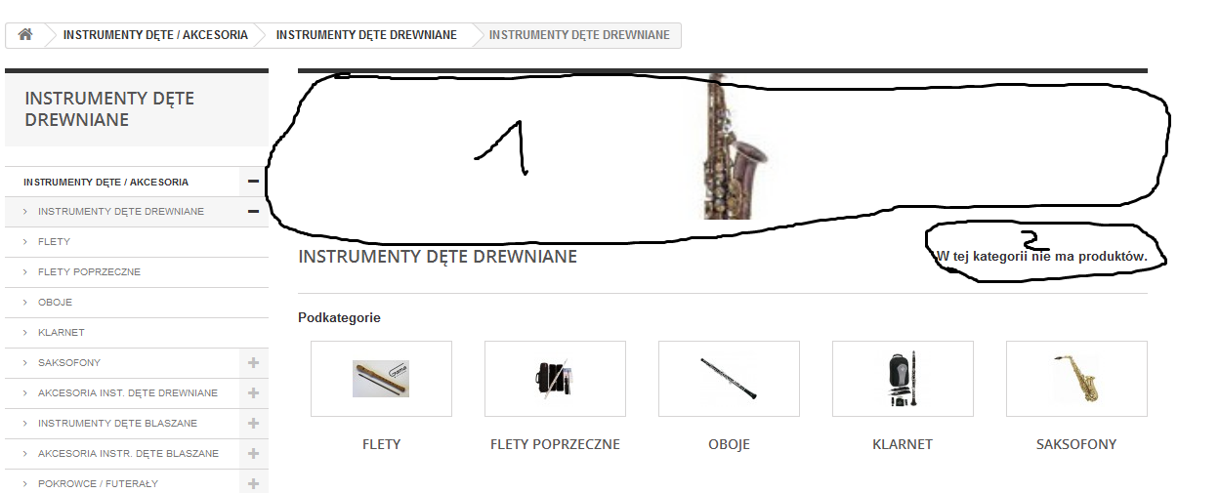The width and height of the screenshot is (1220, 493).
Task: Expand Instrumenty Dęte Blaszane plus icon
Action: point(253,424)
